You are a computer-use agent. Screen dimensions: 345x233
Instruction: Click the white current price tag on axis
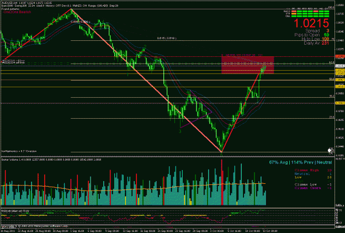(x=339, y=66)
